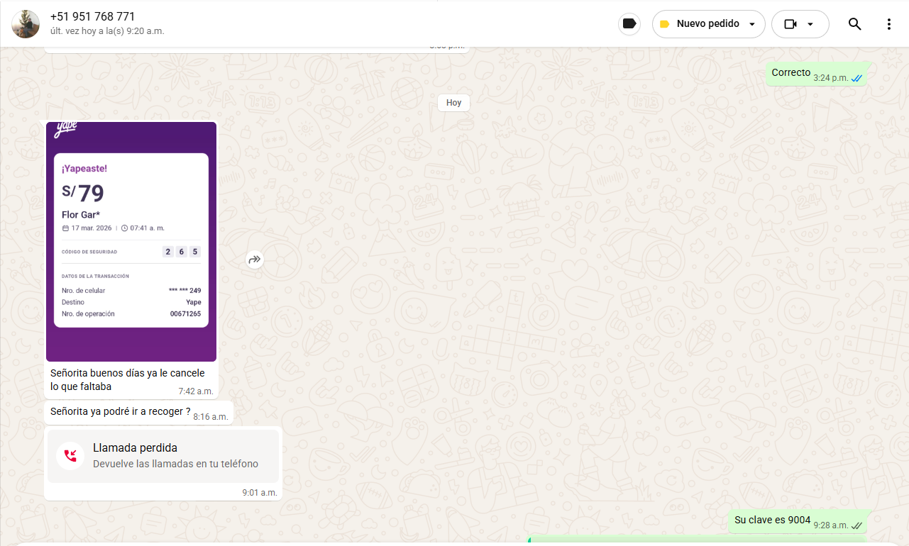Click the Nuevo pedido label text
Screen dimensions: 909x546
click(707, 24)
